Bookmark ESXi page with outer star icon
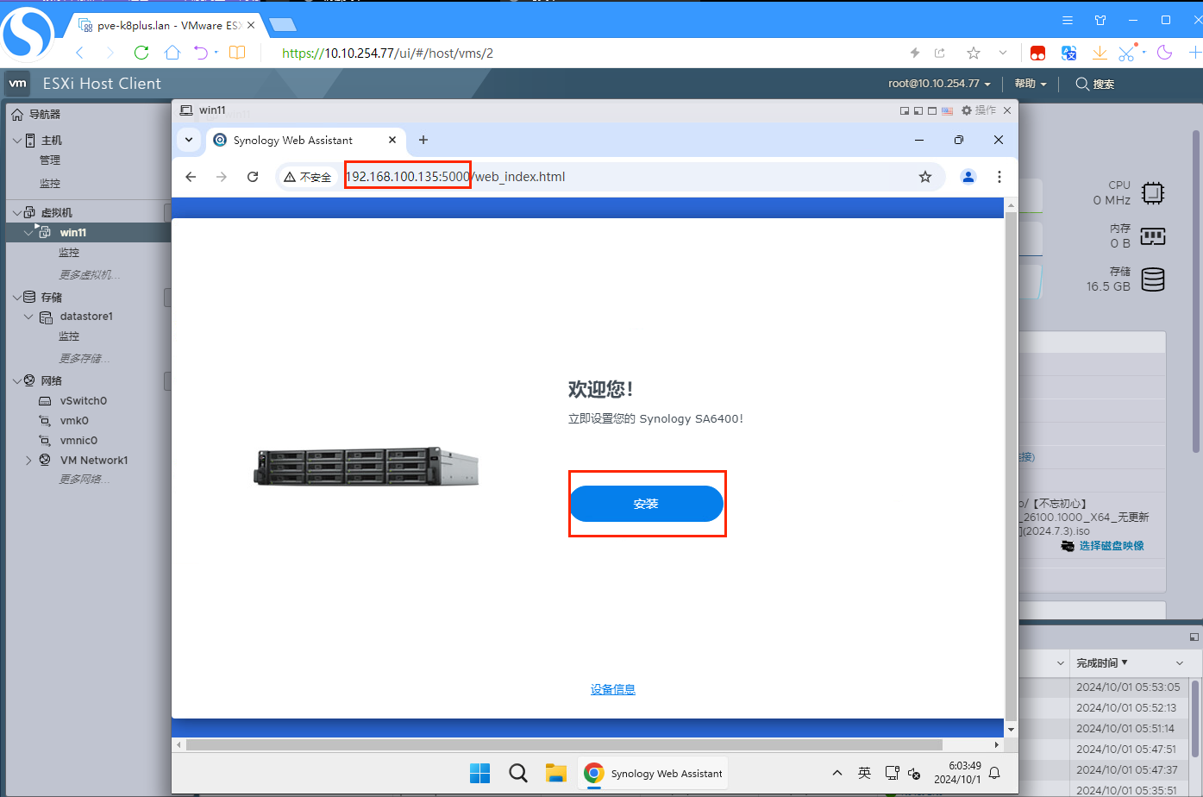1203x797 pixels. click(x=974, y=53)
